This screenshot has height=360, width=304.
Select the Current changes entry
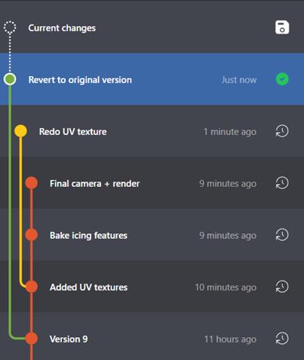point(152,27)
